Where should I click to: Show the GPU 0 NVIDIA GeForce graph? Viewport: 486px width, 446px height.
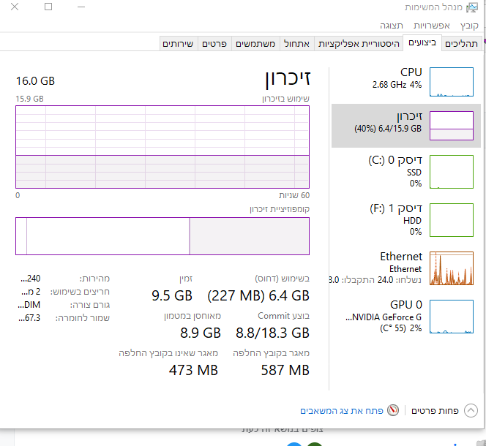point(451,316)
